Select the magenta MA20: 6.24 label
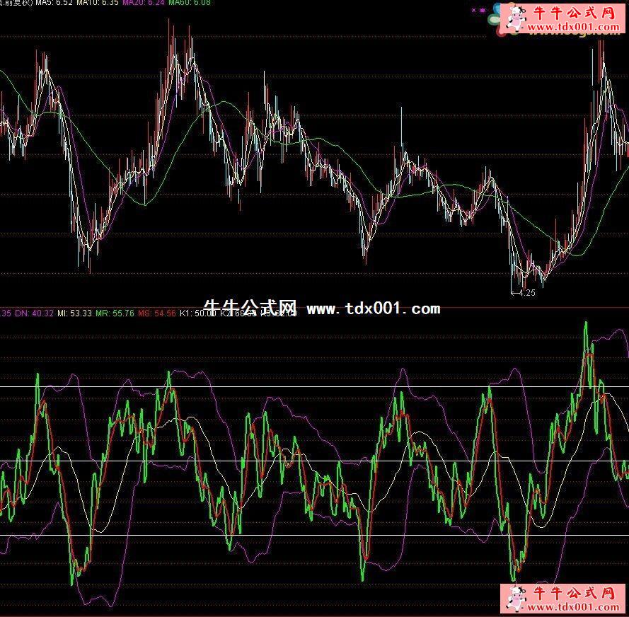Viewport: 629px width, 617px height. click(144, 4)
